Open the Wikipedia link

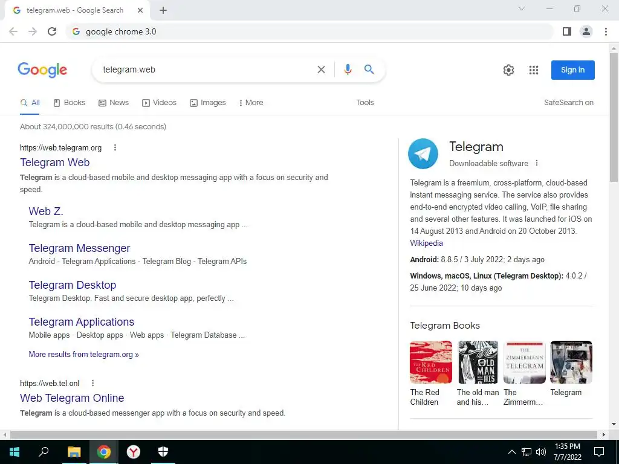pos(426,243)
